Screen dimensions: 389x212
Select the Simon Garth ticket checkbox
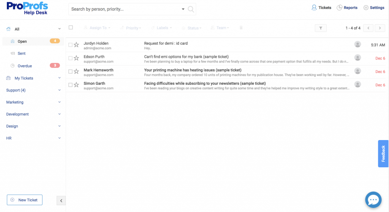pyautogui.click(x=70, y=85)
